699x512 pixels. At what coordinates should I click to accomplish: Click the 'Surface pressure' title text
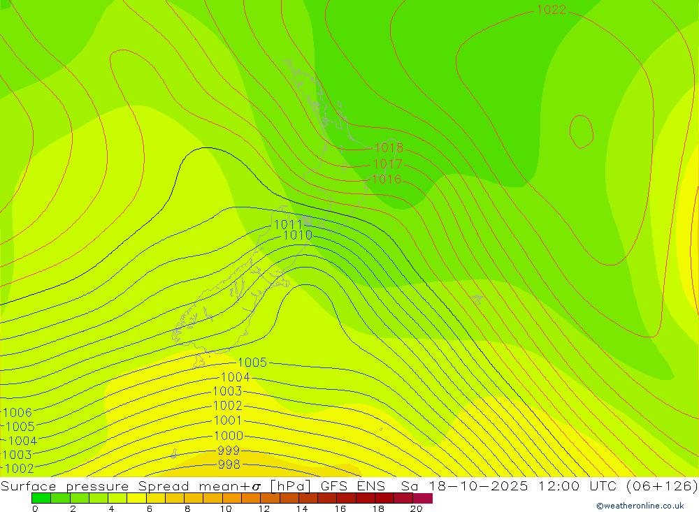point(64,485)
